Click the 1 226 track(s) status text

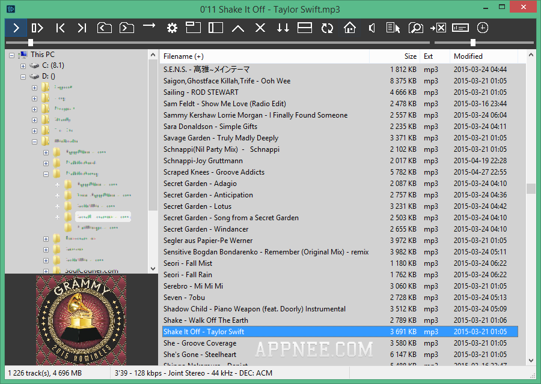point(45,373)
